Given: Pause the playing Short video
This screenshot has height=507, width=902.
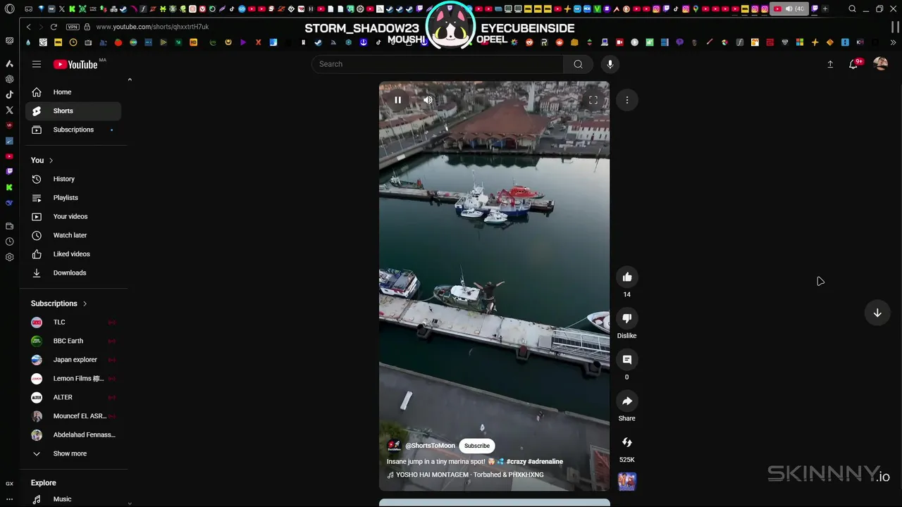Looking at the screenshot, I should (397, 100).
